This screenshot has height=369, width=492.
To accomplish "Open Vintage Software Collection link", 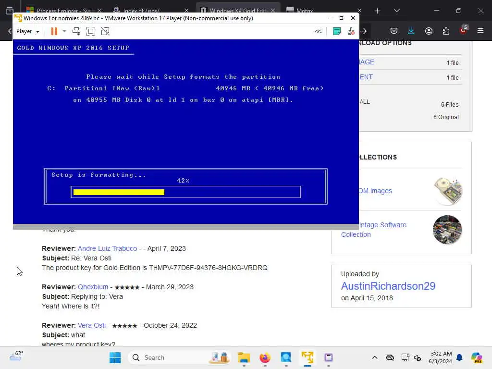I will coord(374,230).
